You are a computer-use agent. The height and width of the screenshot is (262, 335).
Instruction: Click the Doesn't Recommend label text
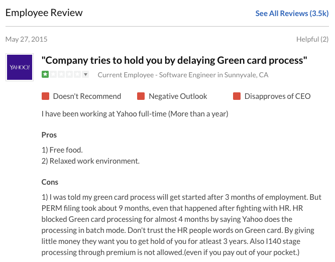tap(87, 96)
